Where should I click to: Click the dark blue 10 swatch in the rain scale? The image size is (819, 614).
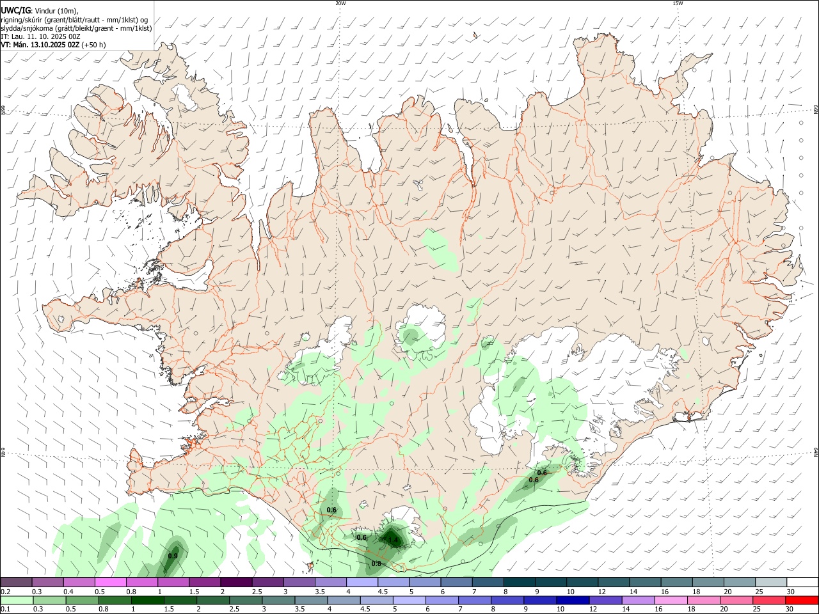571,601
